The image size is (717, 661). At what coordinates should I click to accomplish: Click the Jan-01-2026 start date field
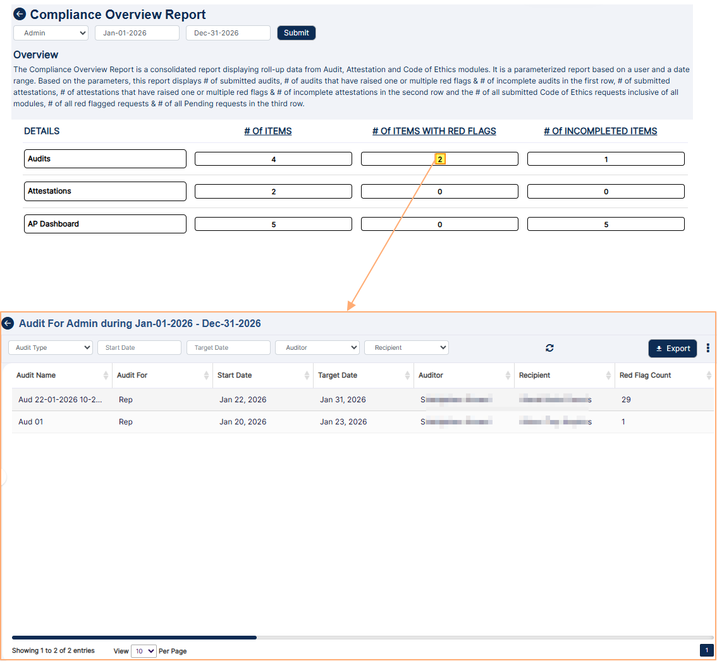pyautogui.click(x=137, y=33)
